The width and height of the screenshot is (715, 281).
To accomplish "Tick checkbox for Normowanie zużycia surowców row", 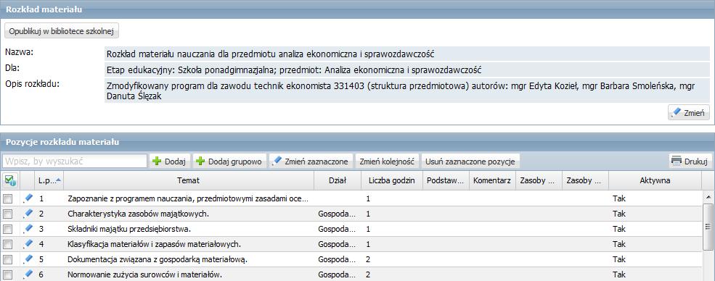I will point(7,275).
